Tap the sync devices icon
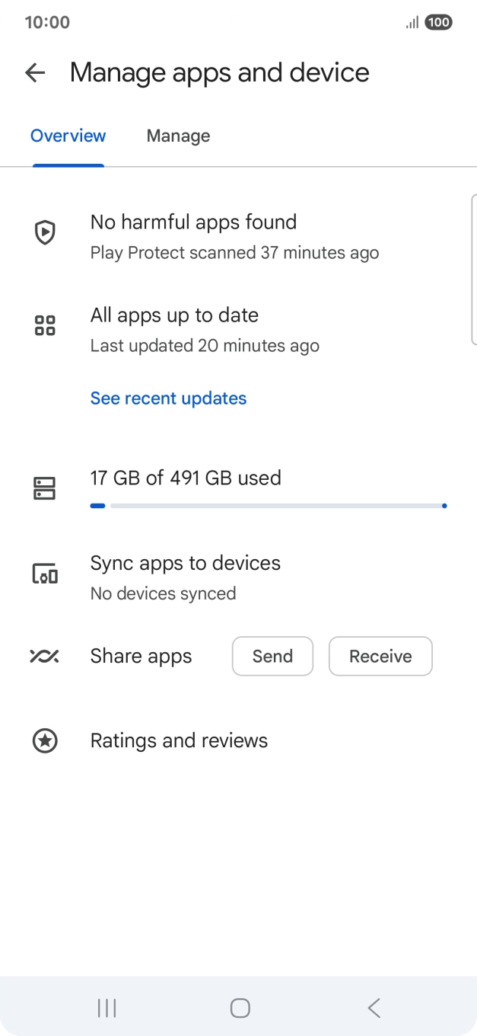The image size is (477, 1036). (45, 574)
